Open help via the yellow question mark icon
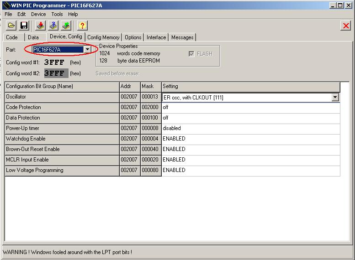 82,26
